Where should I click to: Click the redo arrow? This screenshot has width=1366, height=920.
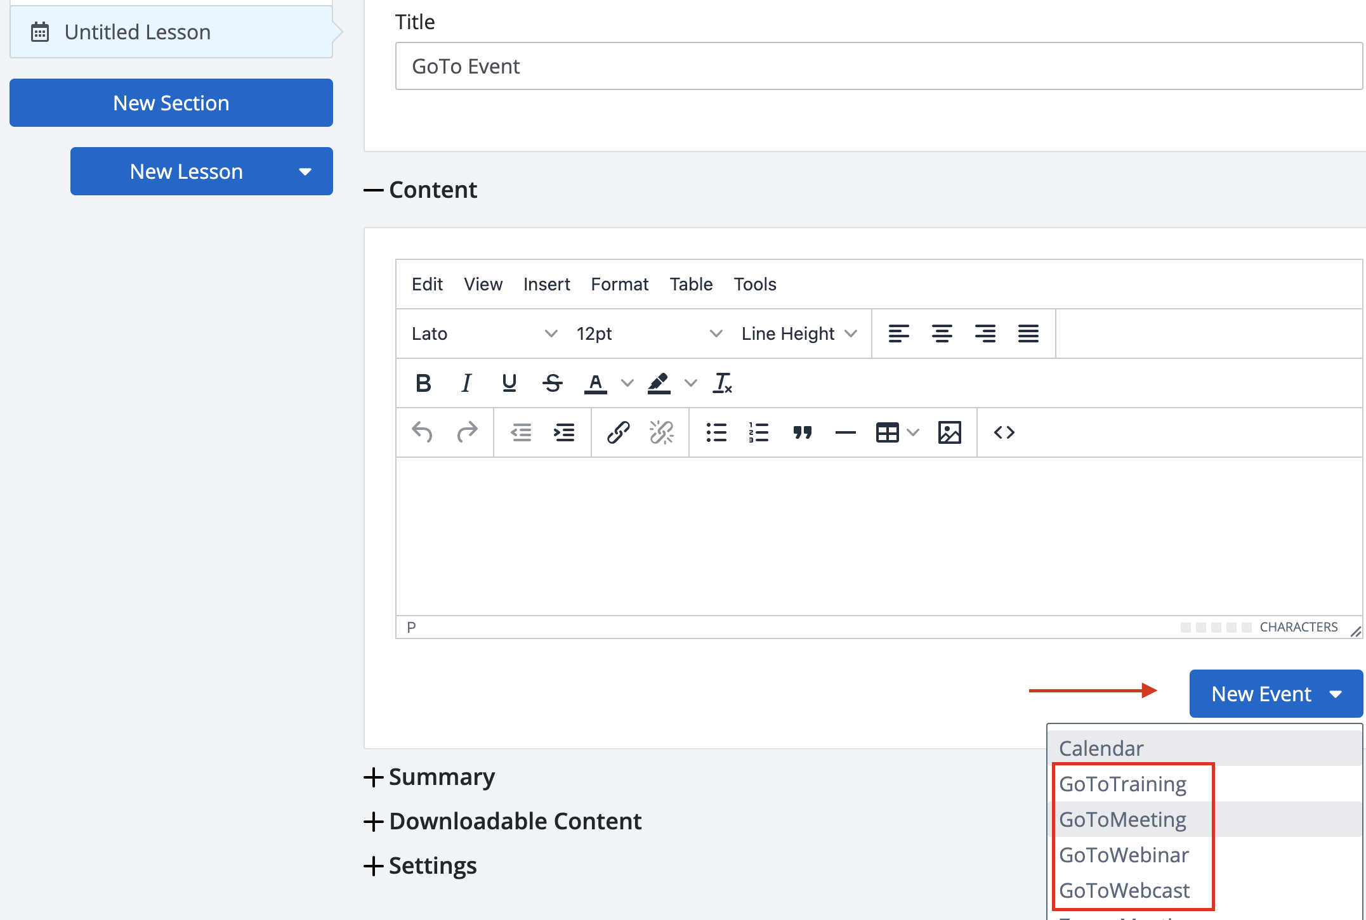coord(467,432)
